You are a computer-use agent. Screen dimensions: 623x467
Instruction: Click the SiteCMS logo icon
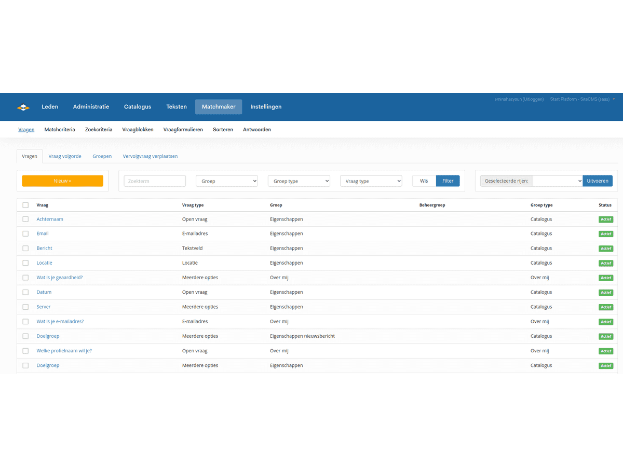pos(23,107)
